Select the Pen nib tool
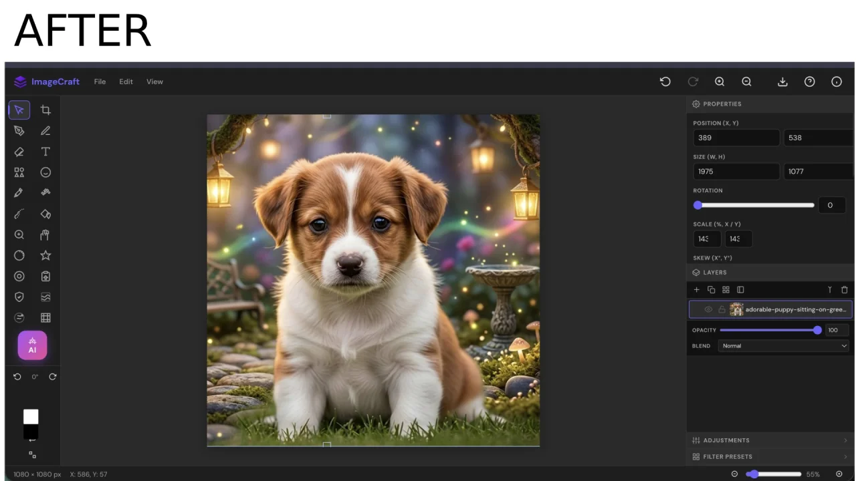This screenshot has height=481, width=856. (19, 131)
